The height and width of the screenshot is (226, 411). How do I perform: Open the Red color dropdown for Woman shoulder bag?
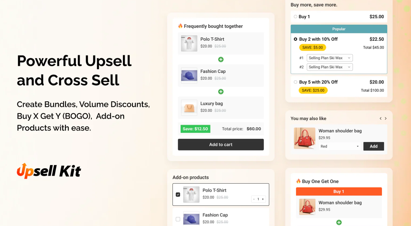340,146
